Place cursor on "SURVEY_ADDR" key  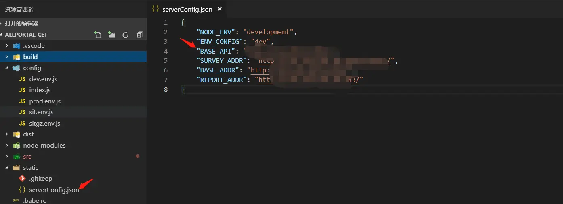[x=221, y=61]
